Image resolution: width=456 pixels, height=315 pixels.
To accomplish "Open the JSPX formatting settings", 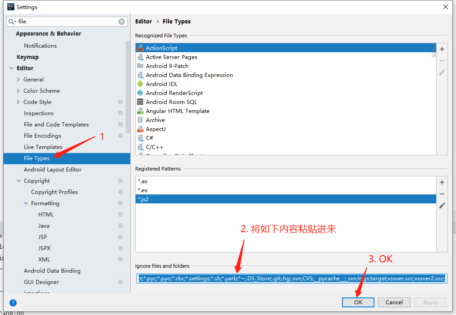I will pos(44,248).
